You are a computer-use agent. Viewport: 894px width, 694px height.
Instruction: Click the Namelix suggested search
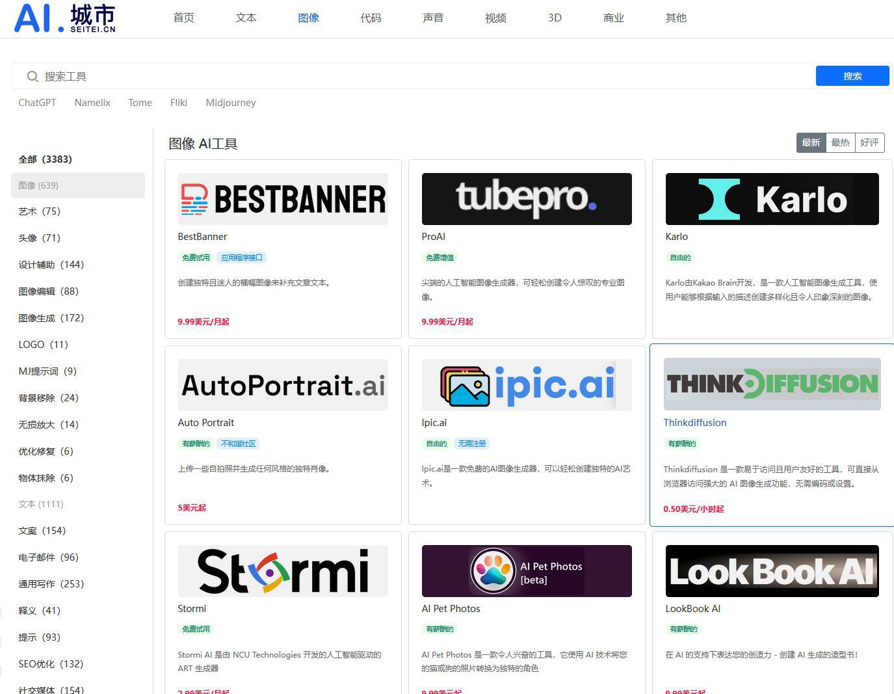92,103
